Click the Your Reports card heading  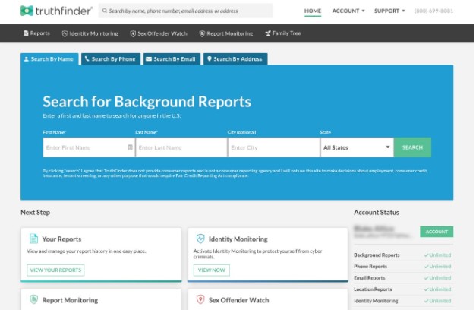pyautogui.click(x=61, y=239)
